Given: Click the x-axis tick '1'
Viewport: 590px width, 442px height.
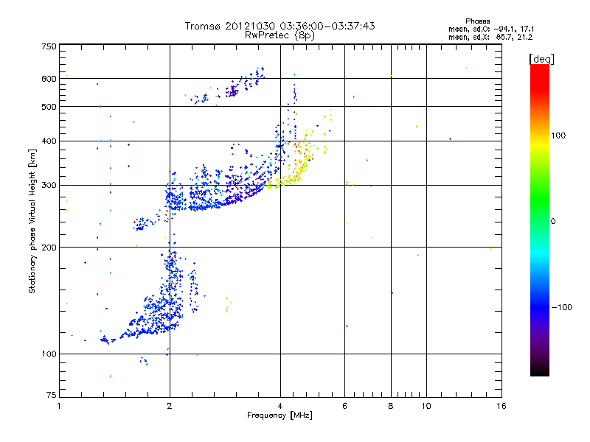Looking at the screenshot, I should [59, 406].
